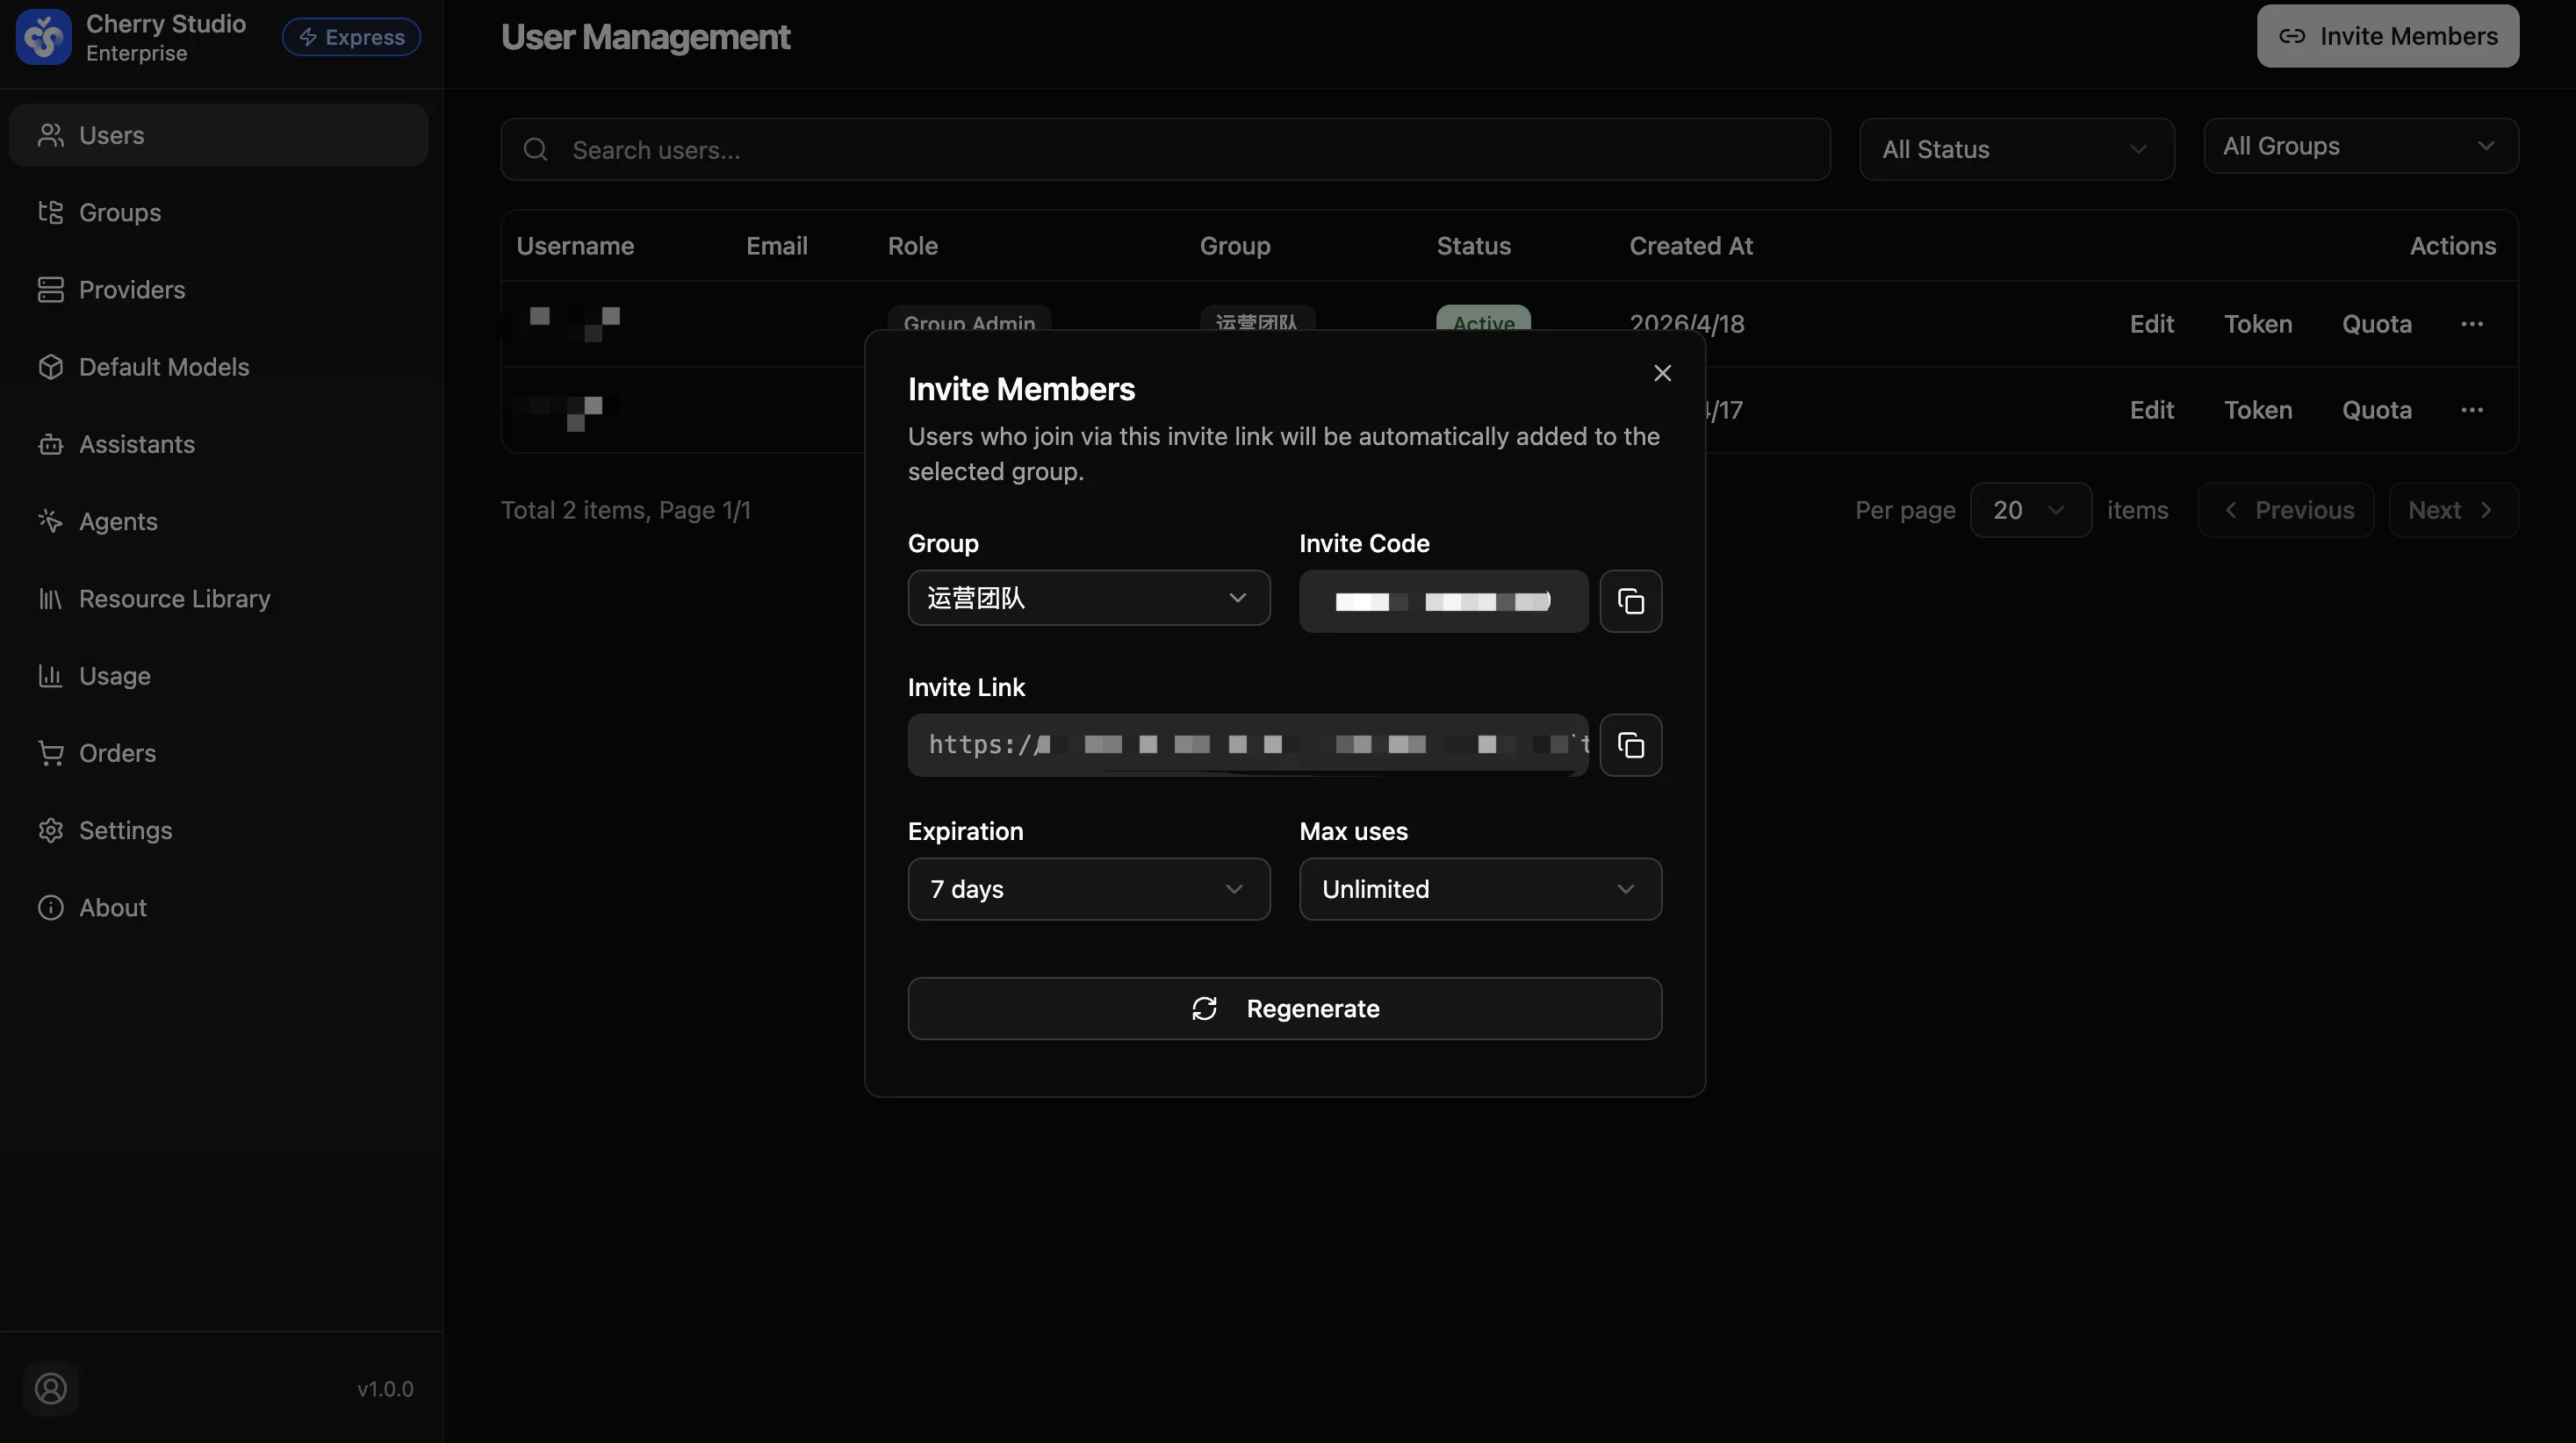
Task: Open the All Status filter dropdown
Action: pyautogui.click(x=2016, y=149)
